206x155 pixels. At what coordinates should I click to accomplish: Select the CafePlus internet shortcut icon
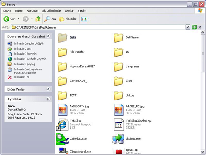coord(63,124)
